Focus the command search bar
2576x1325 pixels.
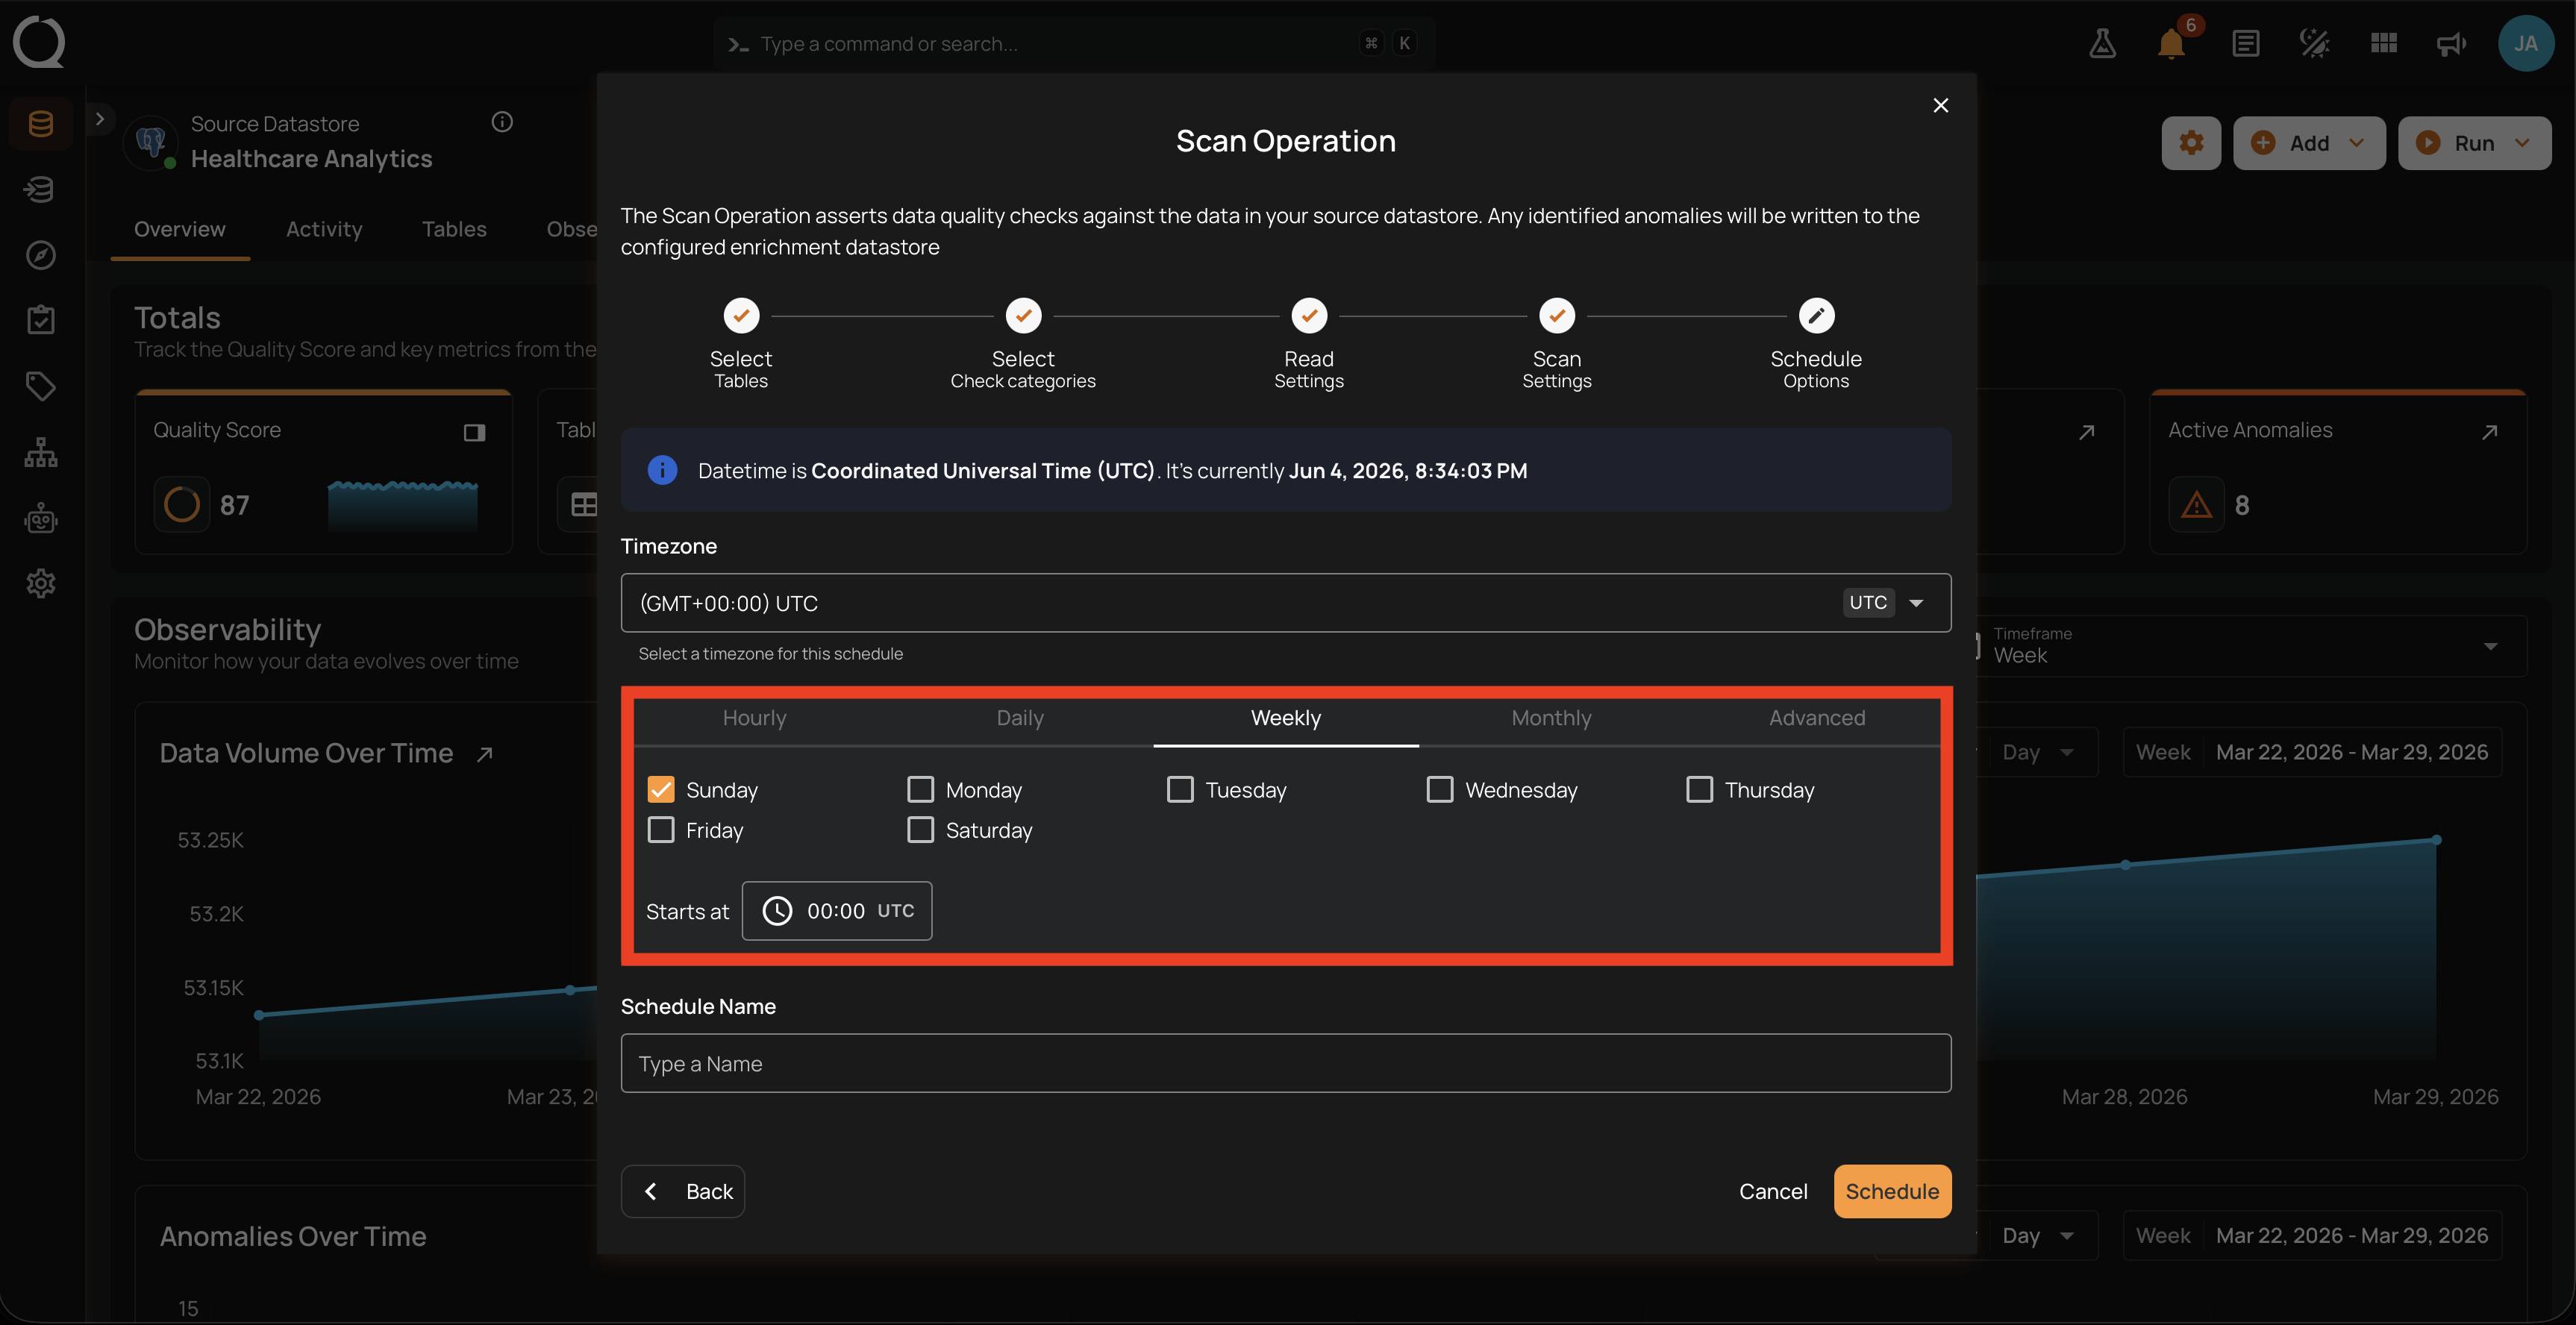(1074, 43)
